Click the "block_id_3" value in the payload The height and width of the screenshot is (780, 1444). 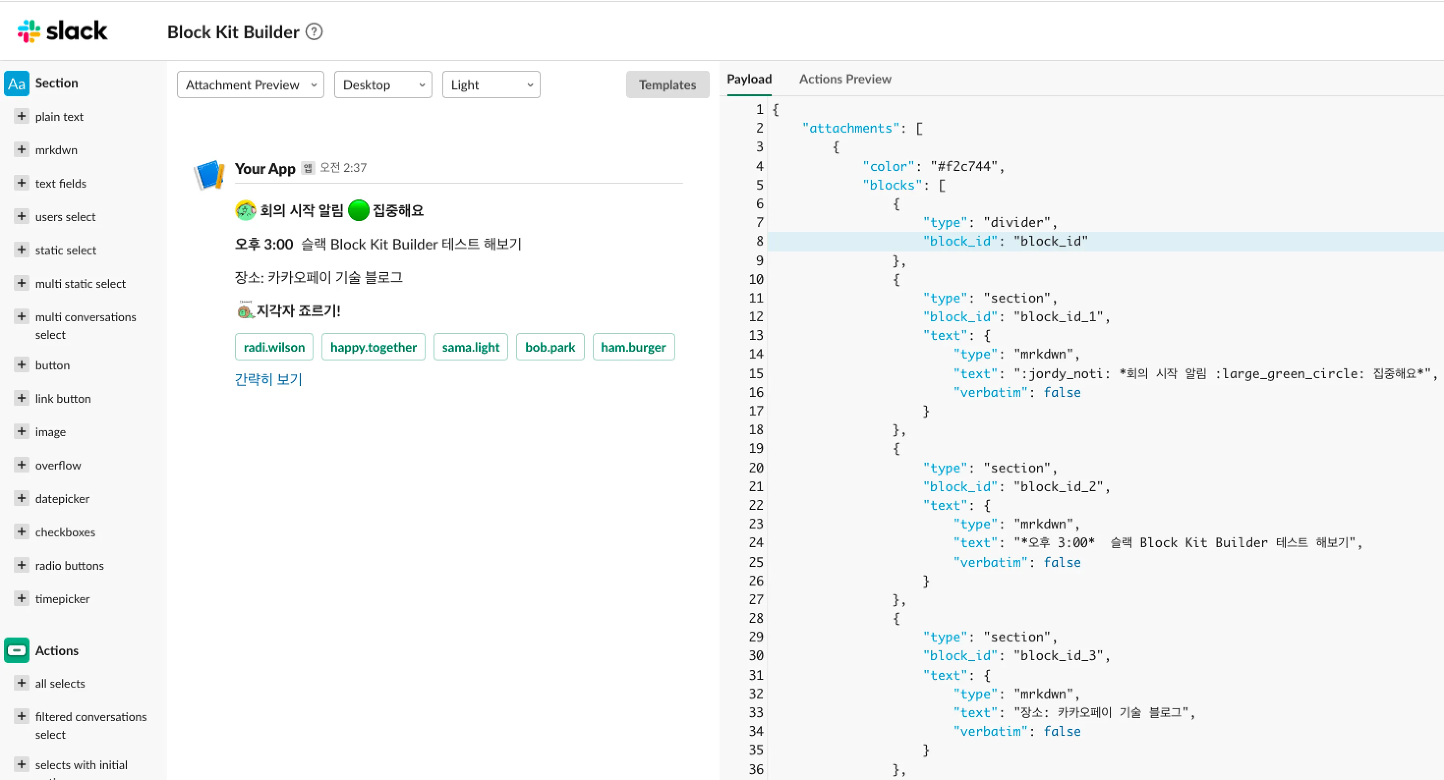(1059, 656)
